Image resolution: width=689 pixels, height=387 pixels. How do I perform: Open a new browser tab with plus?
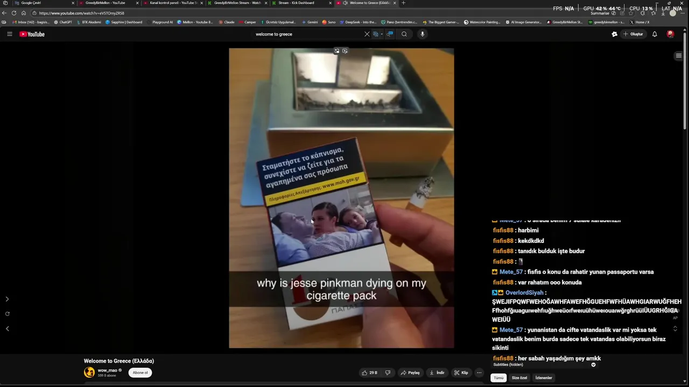(404, 3)
